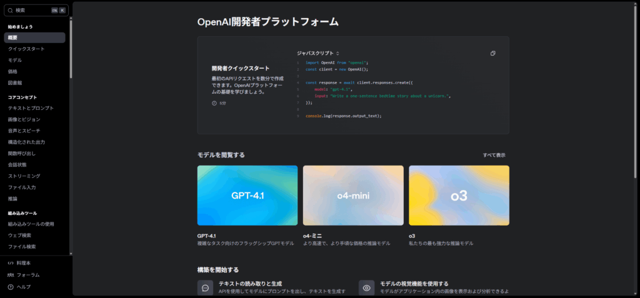Focus the 検索 search field
640x298 pixels.
(x=36, y=11)
